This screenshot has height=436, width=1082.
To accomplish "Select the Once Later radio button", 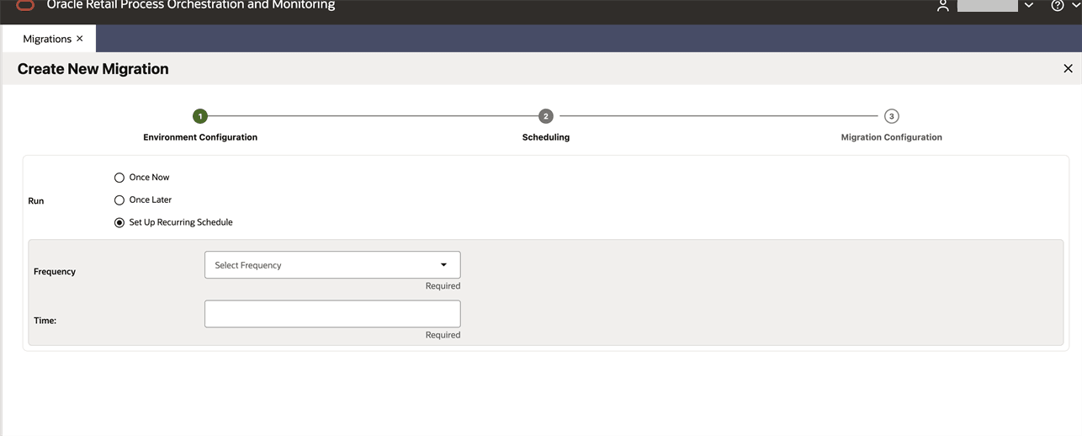I will point(119,200).
